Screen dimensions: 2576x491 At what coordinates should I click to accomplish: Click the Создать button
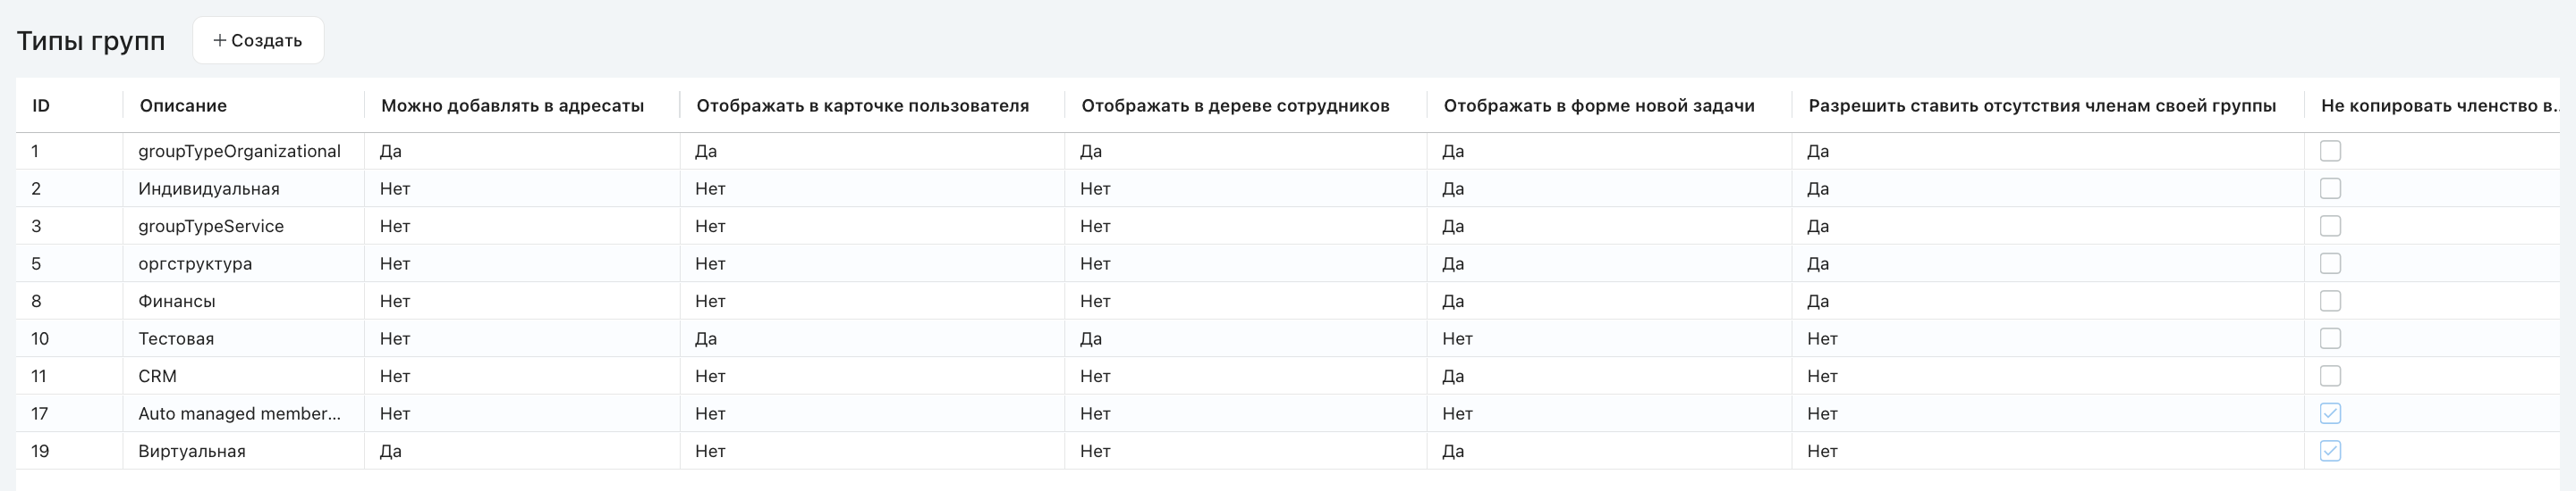(x=258, y=41)
